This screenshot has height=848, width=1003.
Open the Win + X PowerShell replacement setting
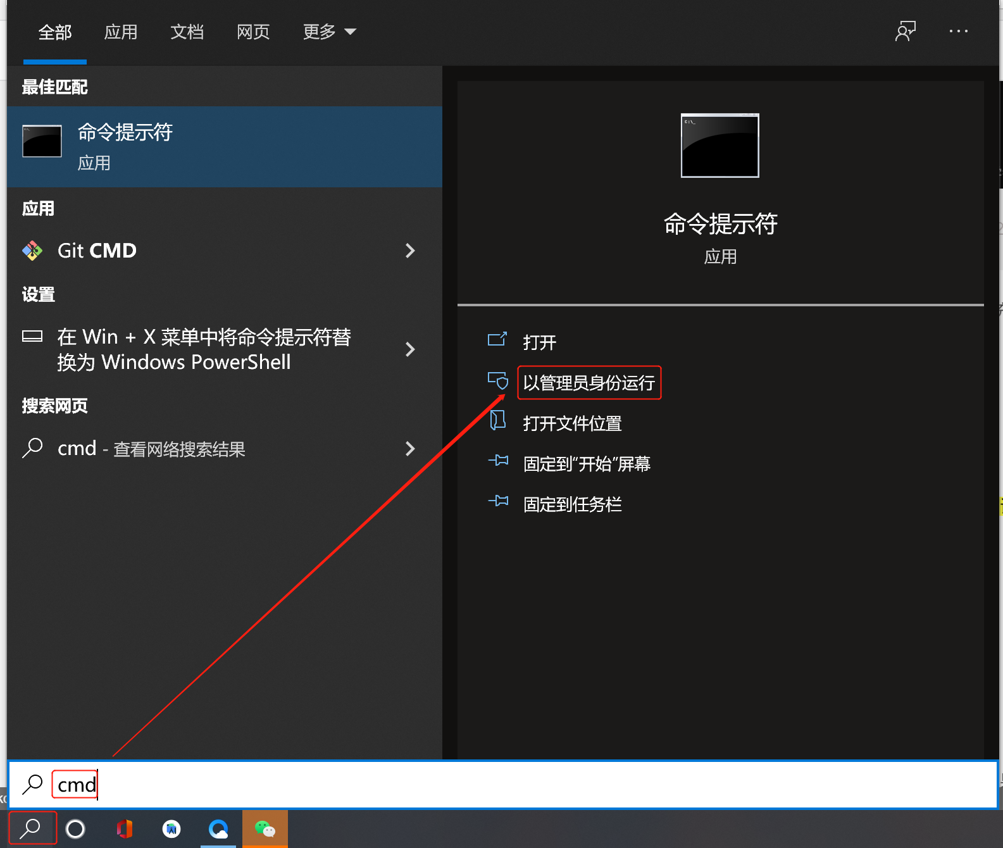[225, 349]
